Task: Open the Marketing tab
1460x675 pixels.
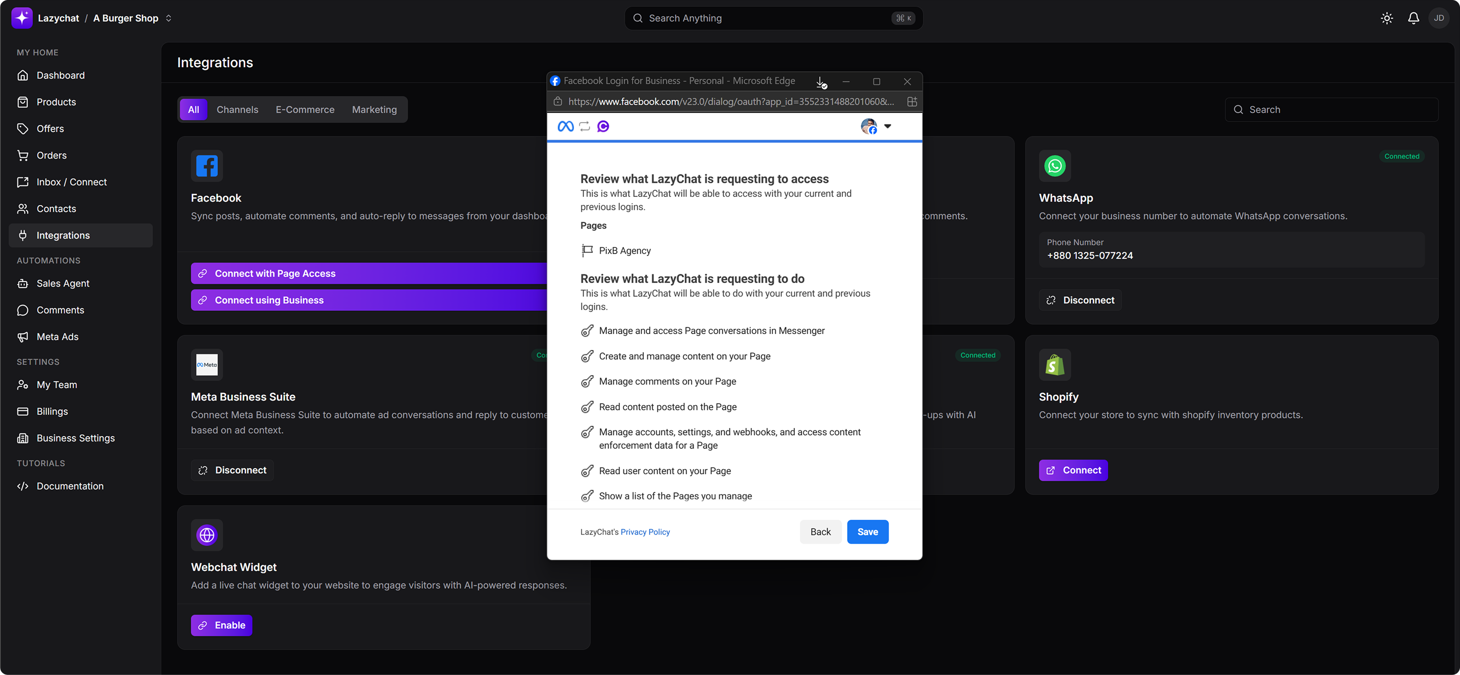Action: tap(374, 110)
